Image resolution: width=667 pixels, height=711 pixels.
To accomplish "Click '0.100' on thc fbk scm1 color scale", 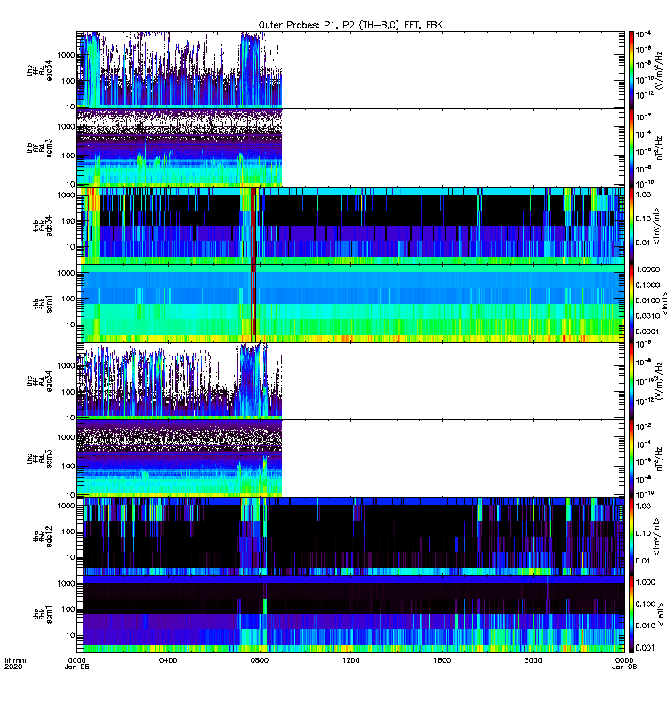I will click(646, 603).
